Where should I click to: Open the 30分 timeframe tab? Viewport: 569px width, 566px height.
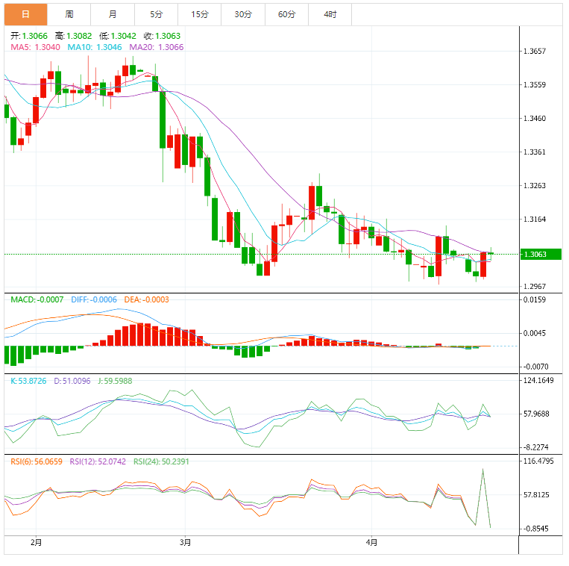[x=243, y=14]
